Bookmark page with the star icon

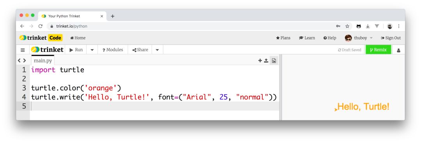[347, 26]
